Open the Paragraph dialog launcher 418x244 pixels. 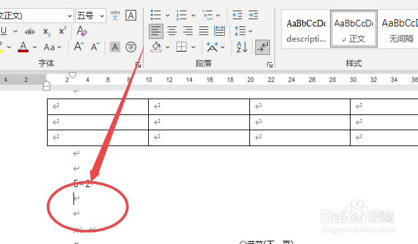tap(270, 65)
